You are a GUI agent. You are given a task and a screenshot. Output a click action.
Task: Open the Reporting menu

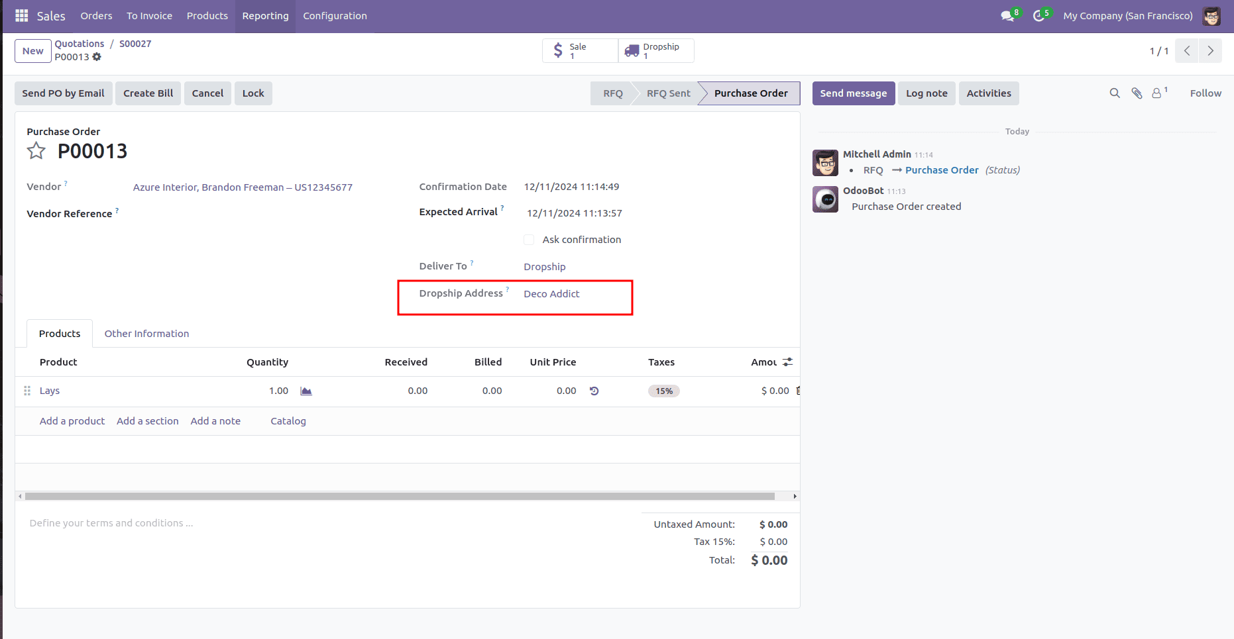click(265, 15)
